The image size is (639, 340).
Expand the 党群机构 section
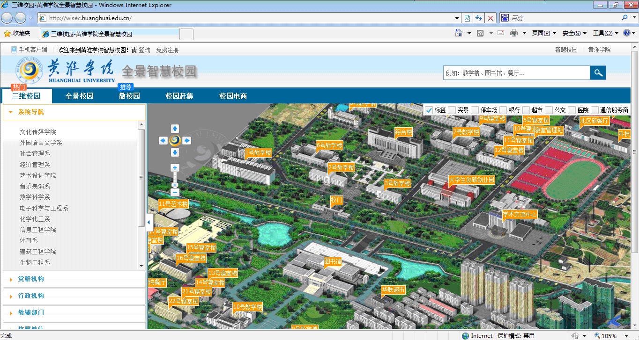[x=74, y=279]
